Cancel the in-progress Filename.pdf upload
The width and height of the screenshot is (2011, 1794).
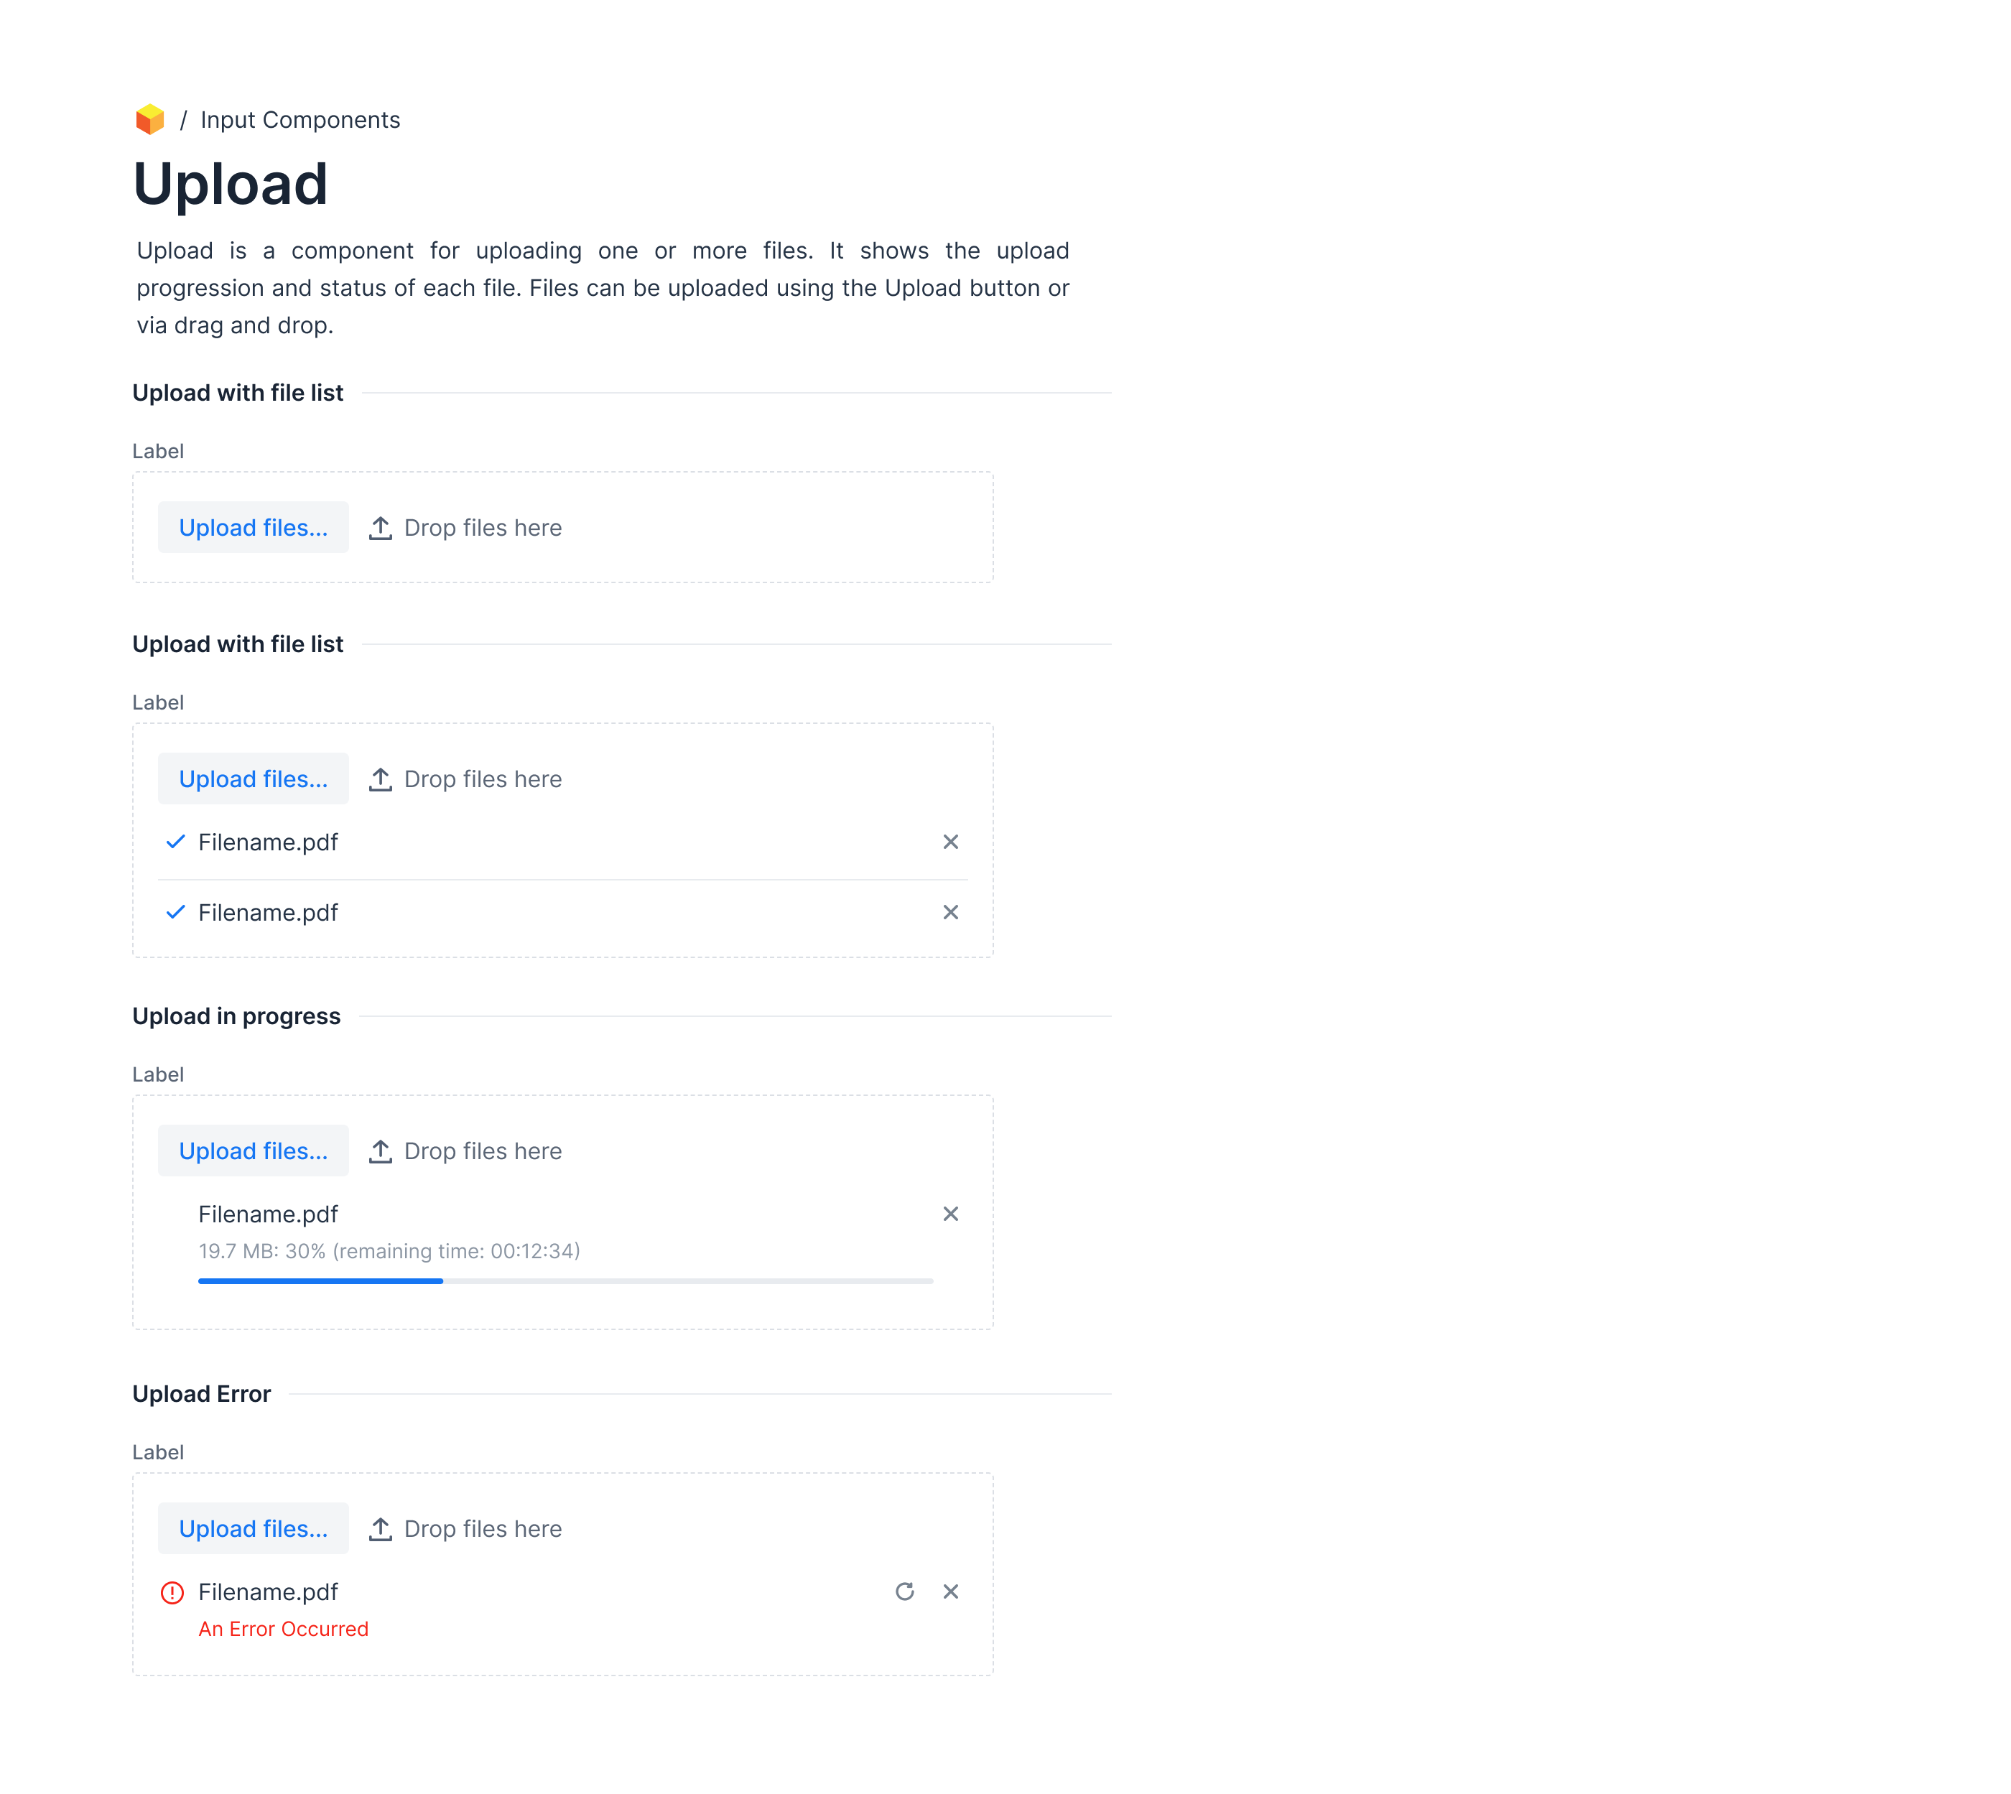[x=950, y=1214]
